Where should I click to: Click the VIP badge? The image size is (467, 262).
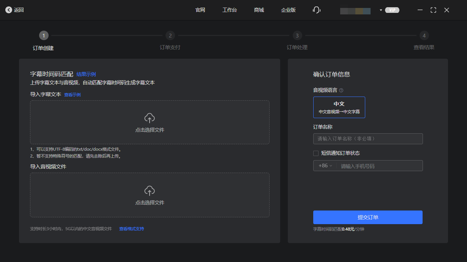click(392, 10)
